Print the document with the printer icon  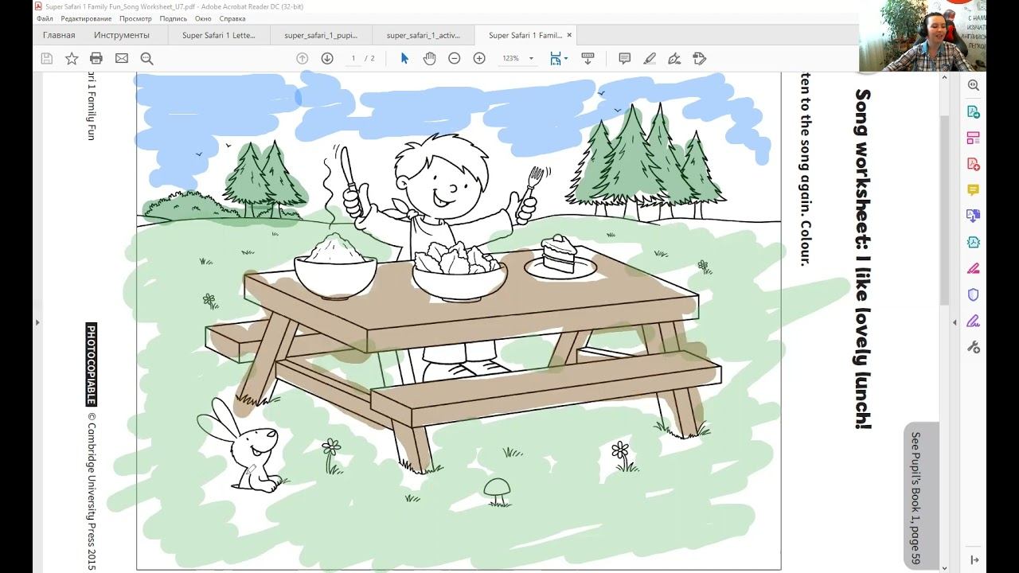click(96, 58)
